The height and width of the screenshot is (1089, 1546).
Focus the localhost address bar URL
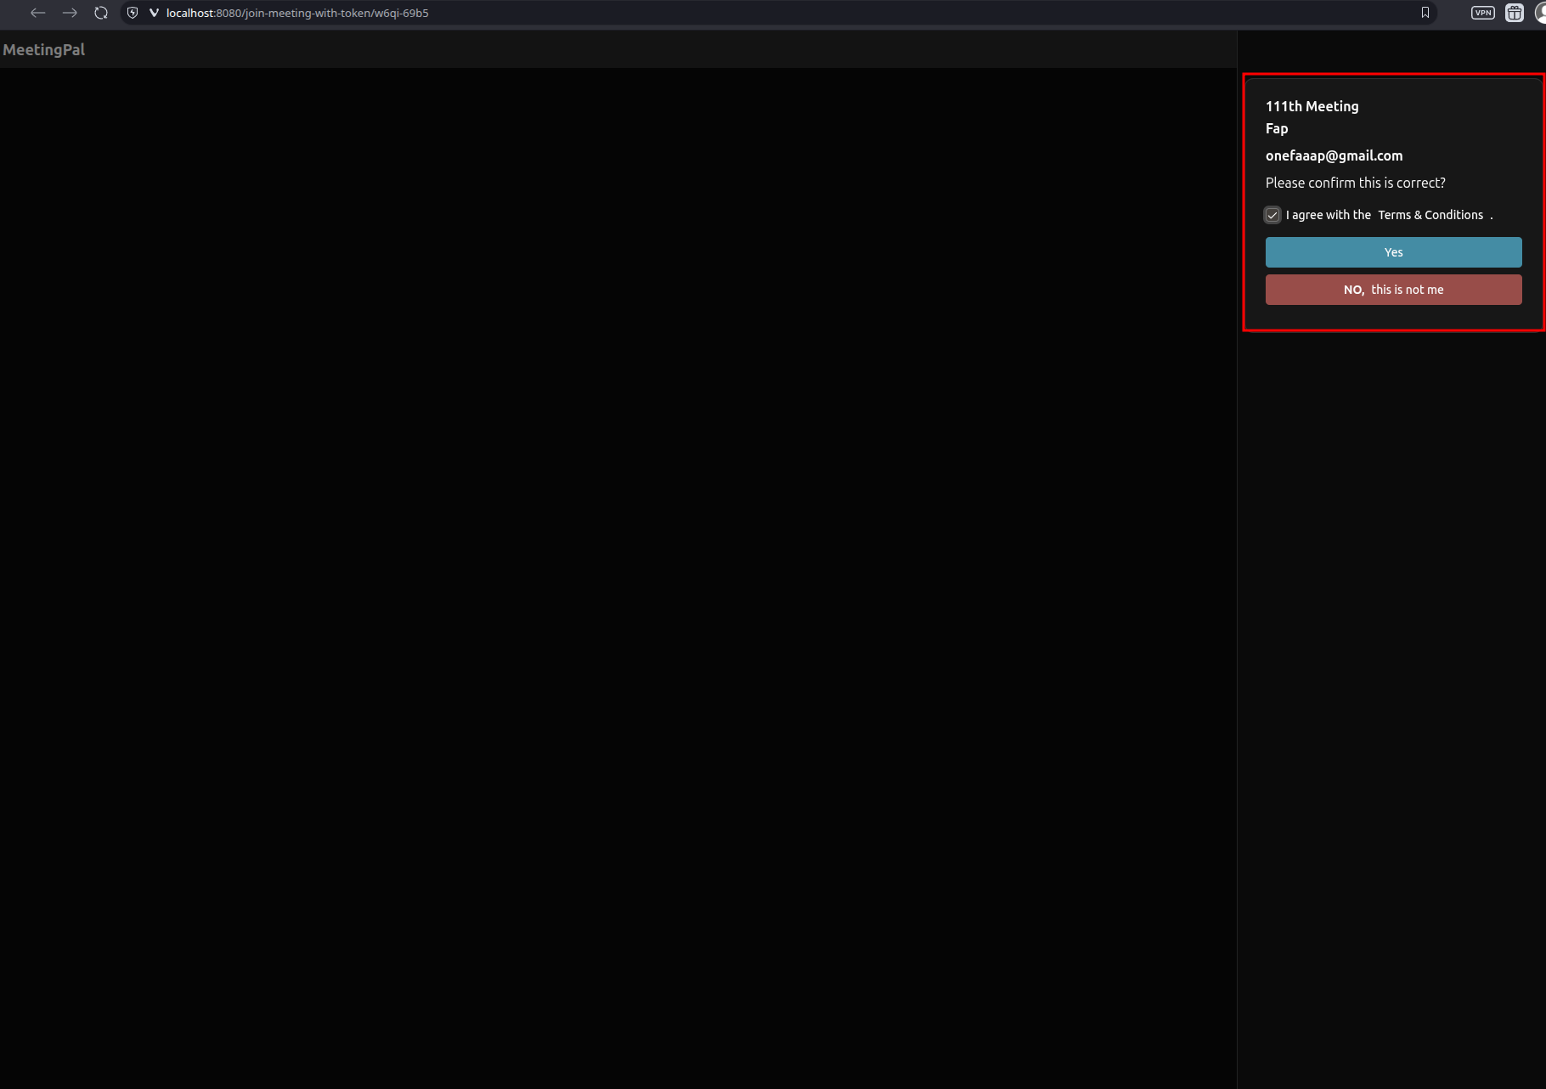297,13
